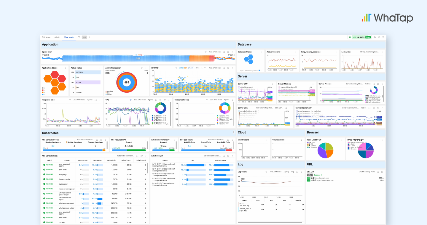Toggle trafficOut series in Server Network I/O legend
This screenshot has width=427, height=225.
[309, 111]
